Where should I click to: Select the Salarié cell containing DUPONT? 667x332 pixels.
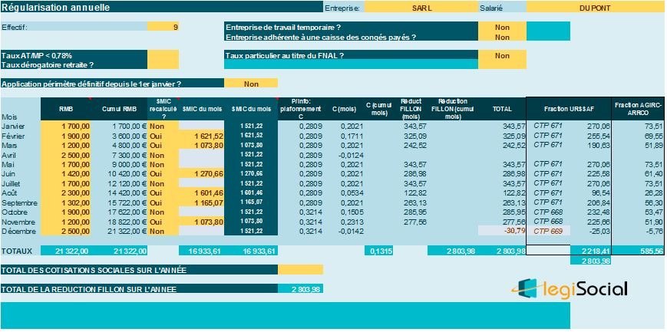coord(596,7)
